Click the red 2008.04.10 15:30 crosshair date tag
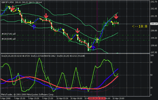The height and width of the screenshot is (100, 158). [x=97, y=98]
